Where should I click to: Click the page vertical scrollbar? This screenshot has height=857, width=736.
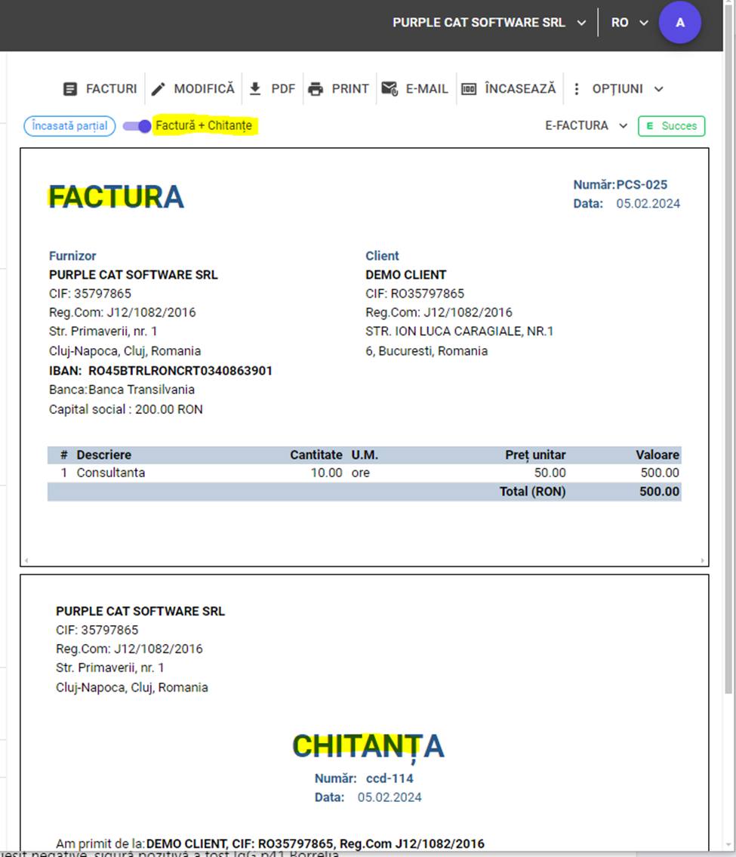click(728, 350)
